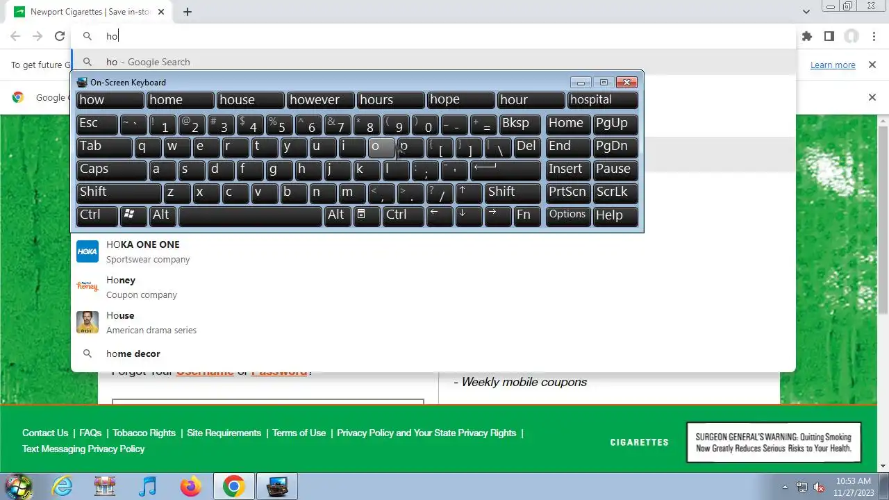Pick predicted word 'hour' on keyboard

[x=531, y=100]
